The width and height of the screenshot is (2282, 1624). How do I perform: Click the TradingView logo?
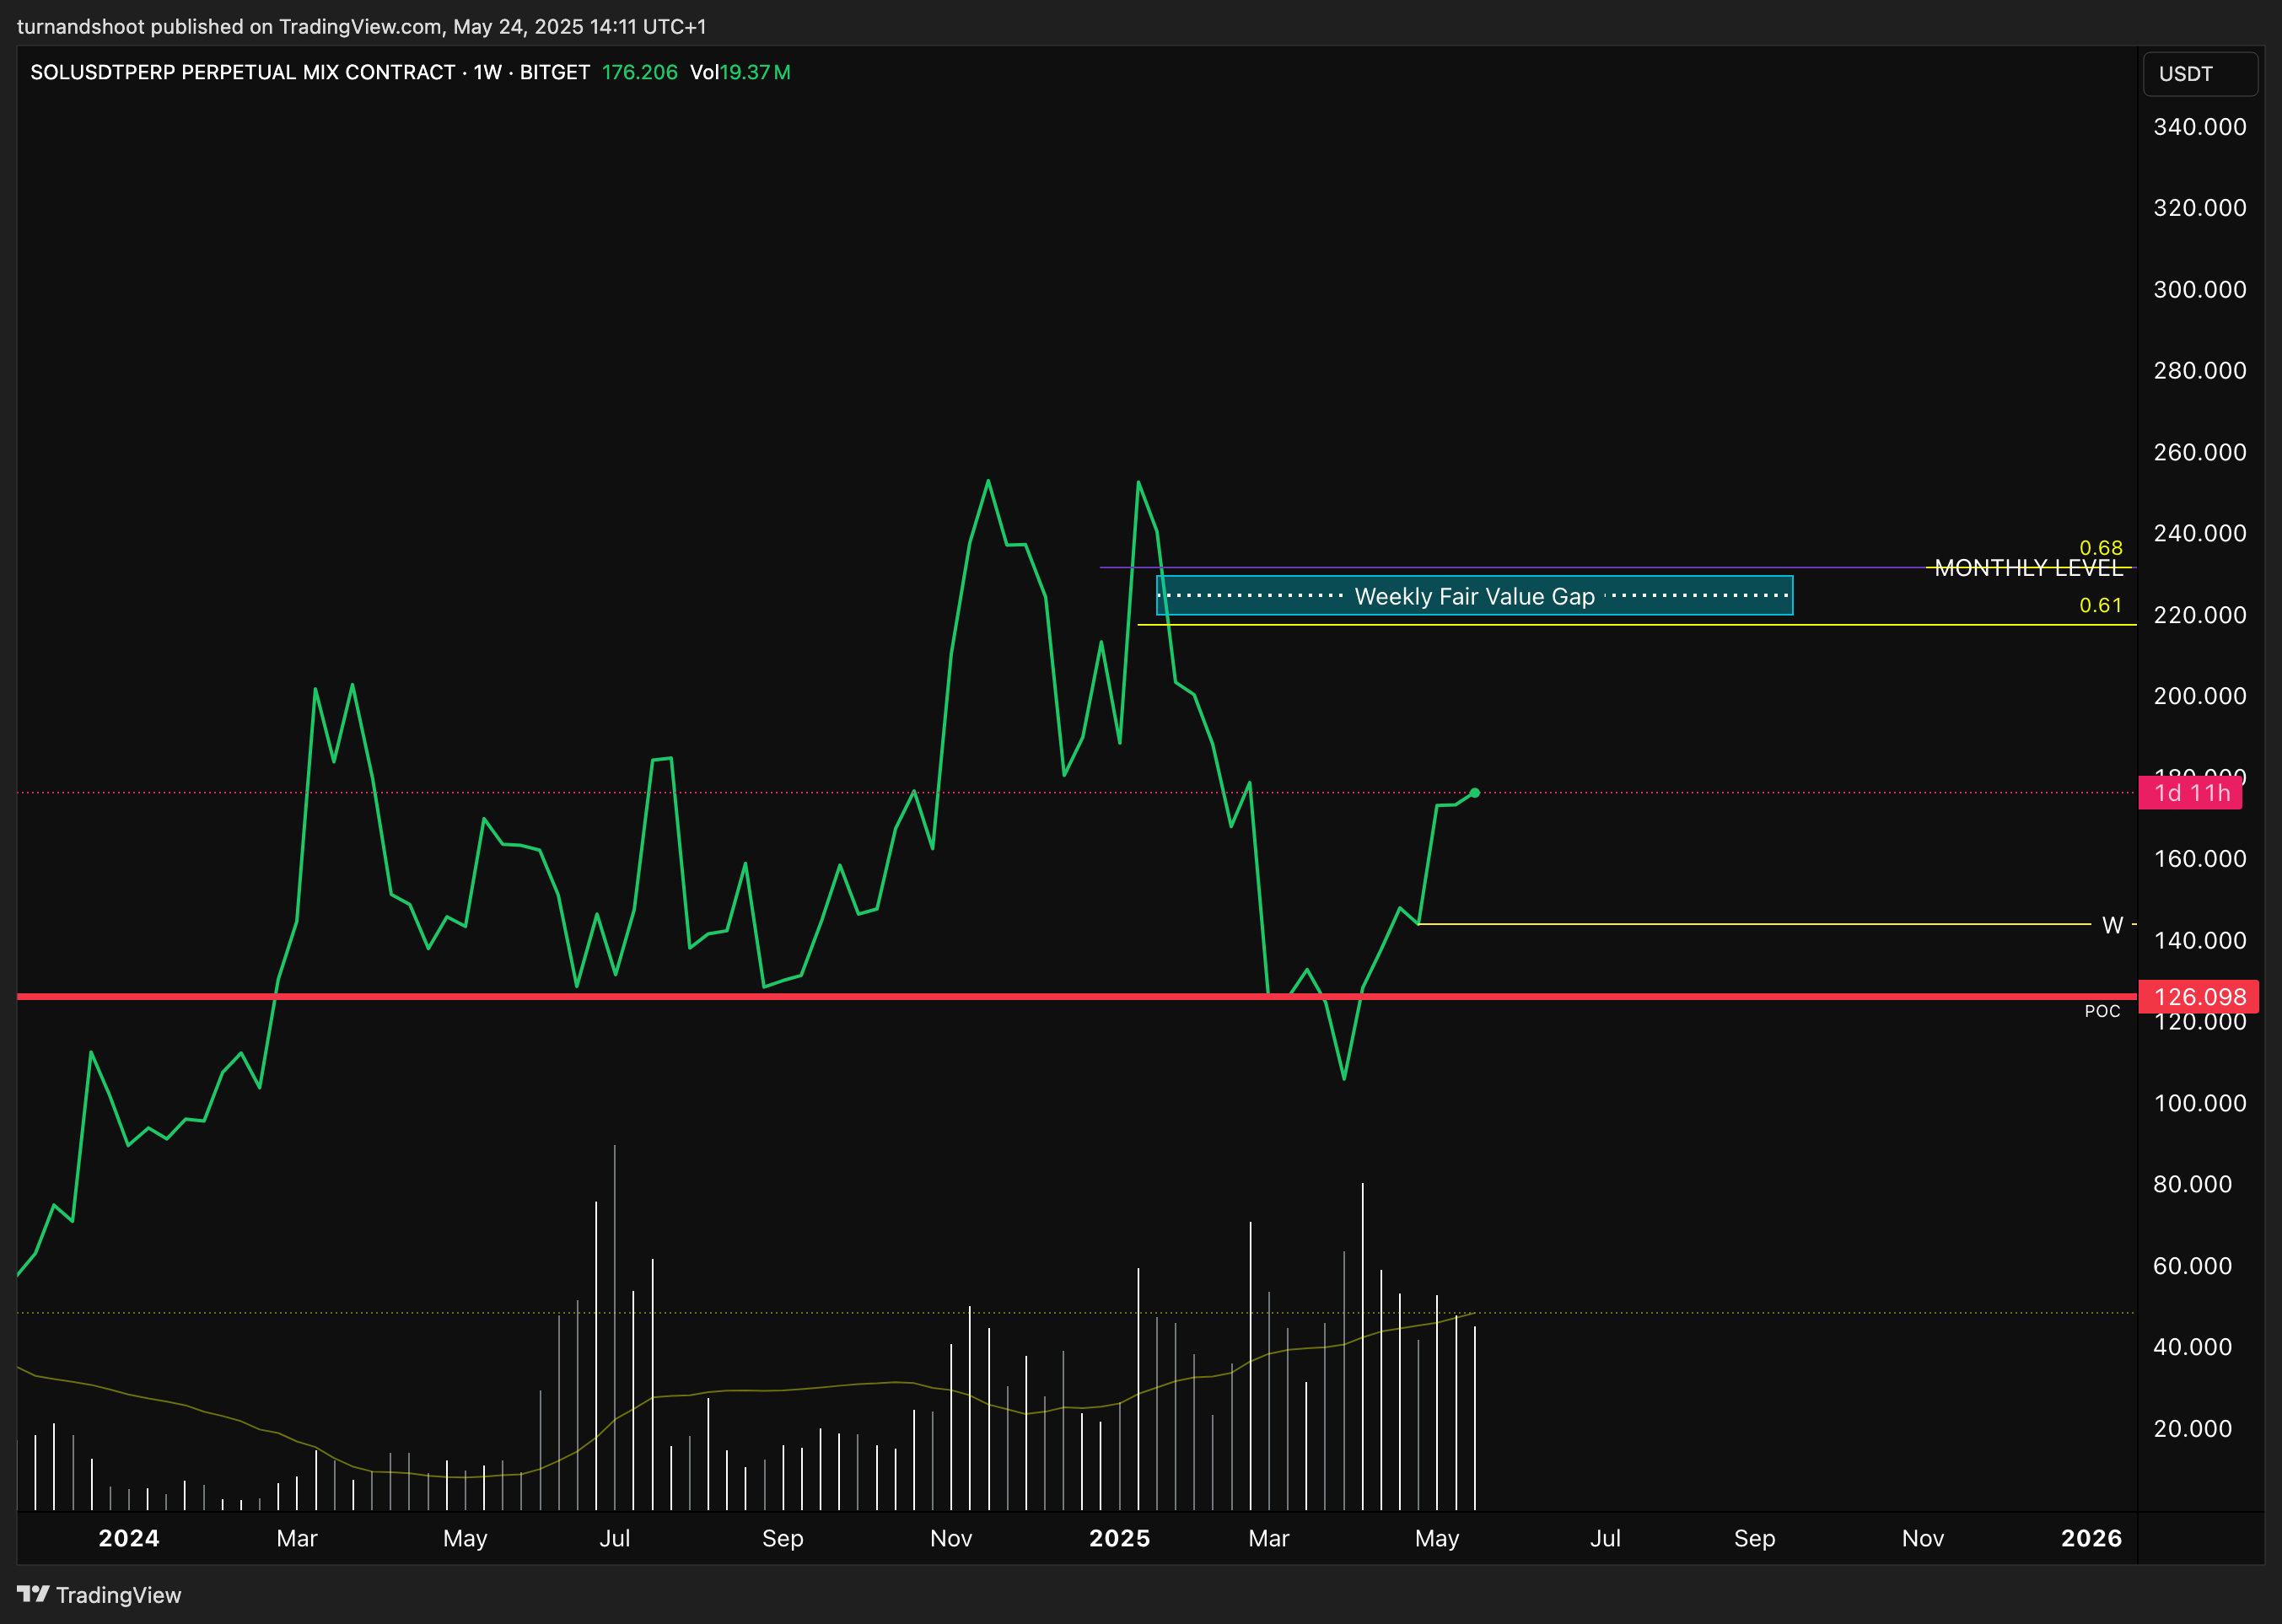pos(99,1594)
